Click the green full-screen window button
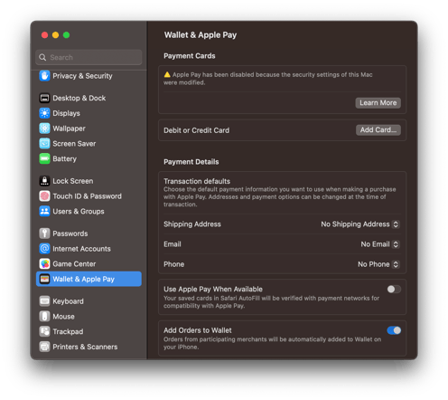448x400 pixels. tap(66, 35)
